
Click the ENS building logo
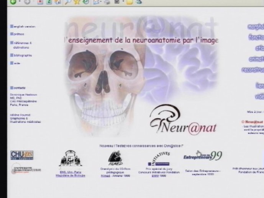71,159
